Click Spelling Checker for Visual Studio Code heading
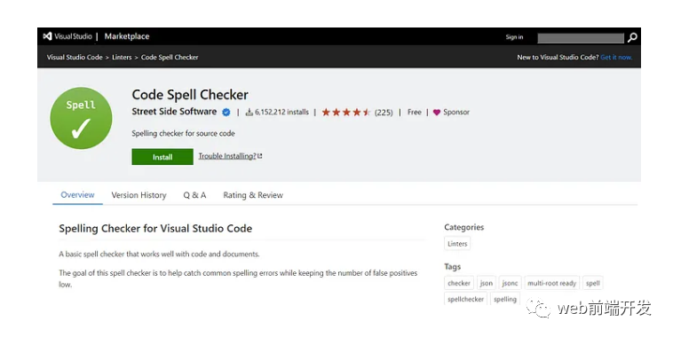The image size is (673, 337). (155, 229)
